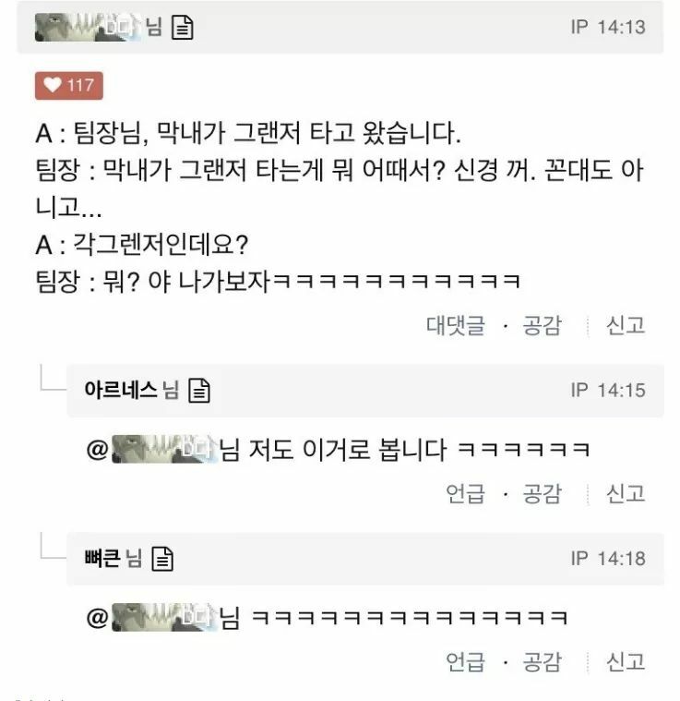
Task: Click 신고 on 뼈큰's reply
Action: (625, 661)
